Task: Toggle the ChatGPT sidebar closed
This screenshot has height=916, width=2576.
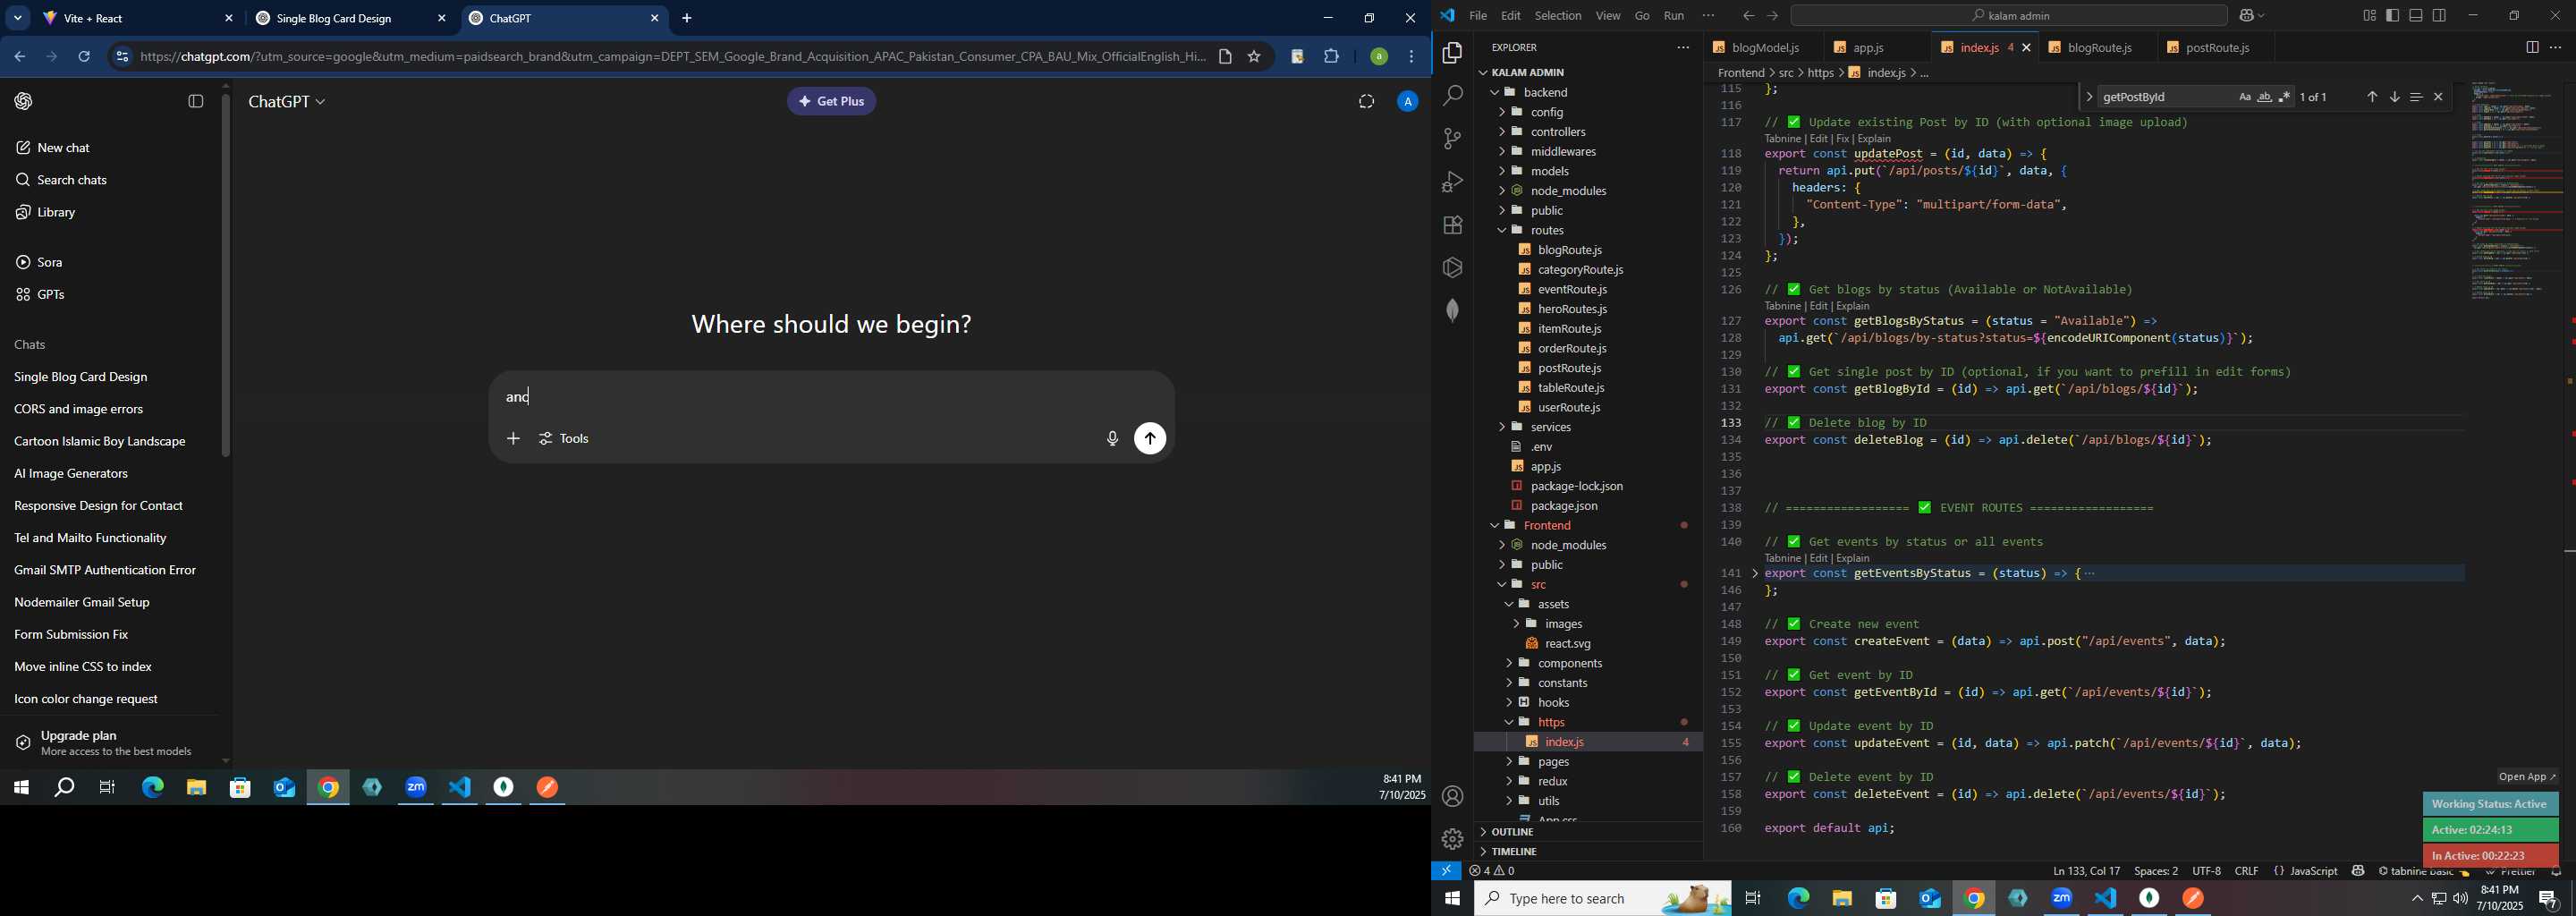Action: tap(196, 102)
